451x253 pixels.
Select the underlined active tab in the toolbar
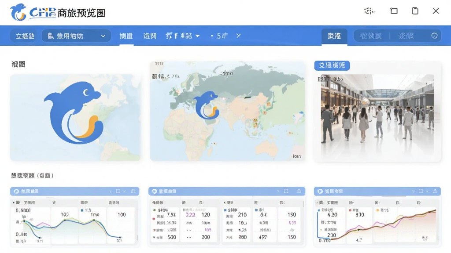pos(126,36)
